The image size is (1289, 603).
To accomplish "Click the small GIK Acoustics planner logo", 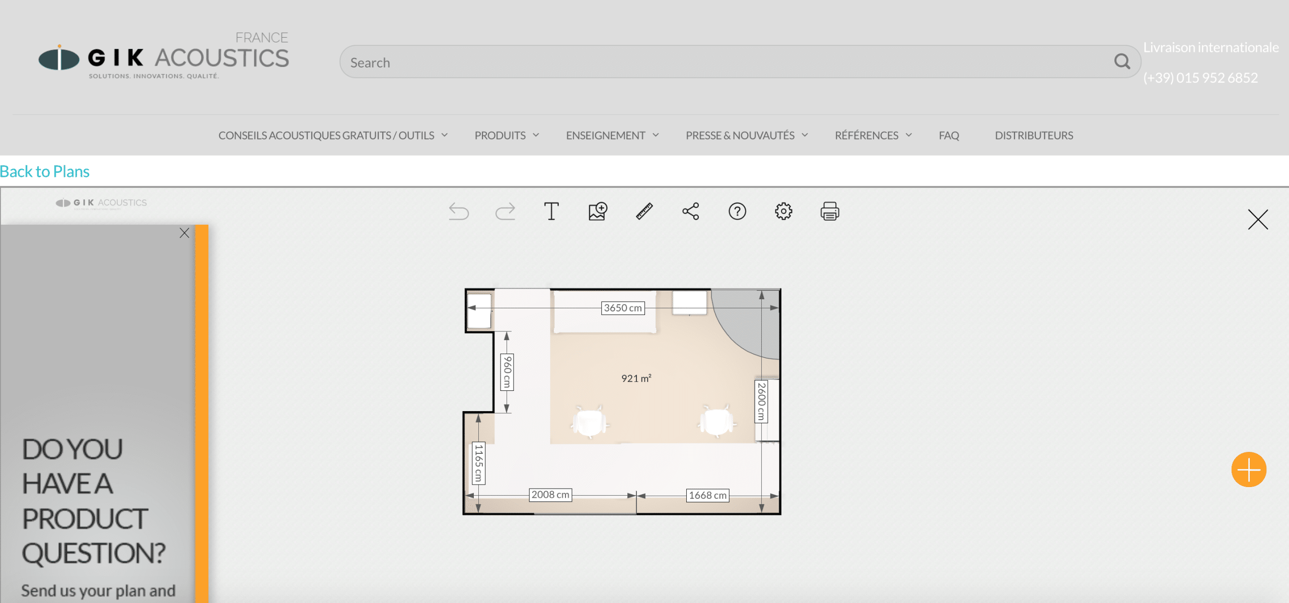I will tap(101, 203).
